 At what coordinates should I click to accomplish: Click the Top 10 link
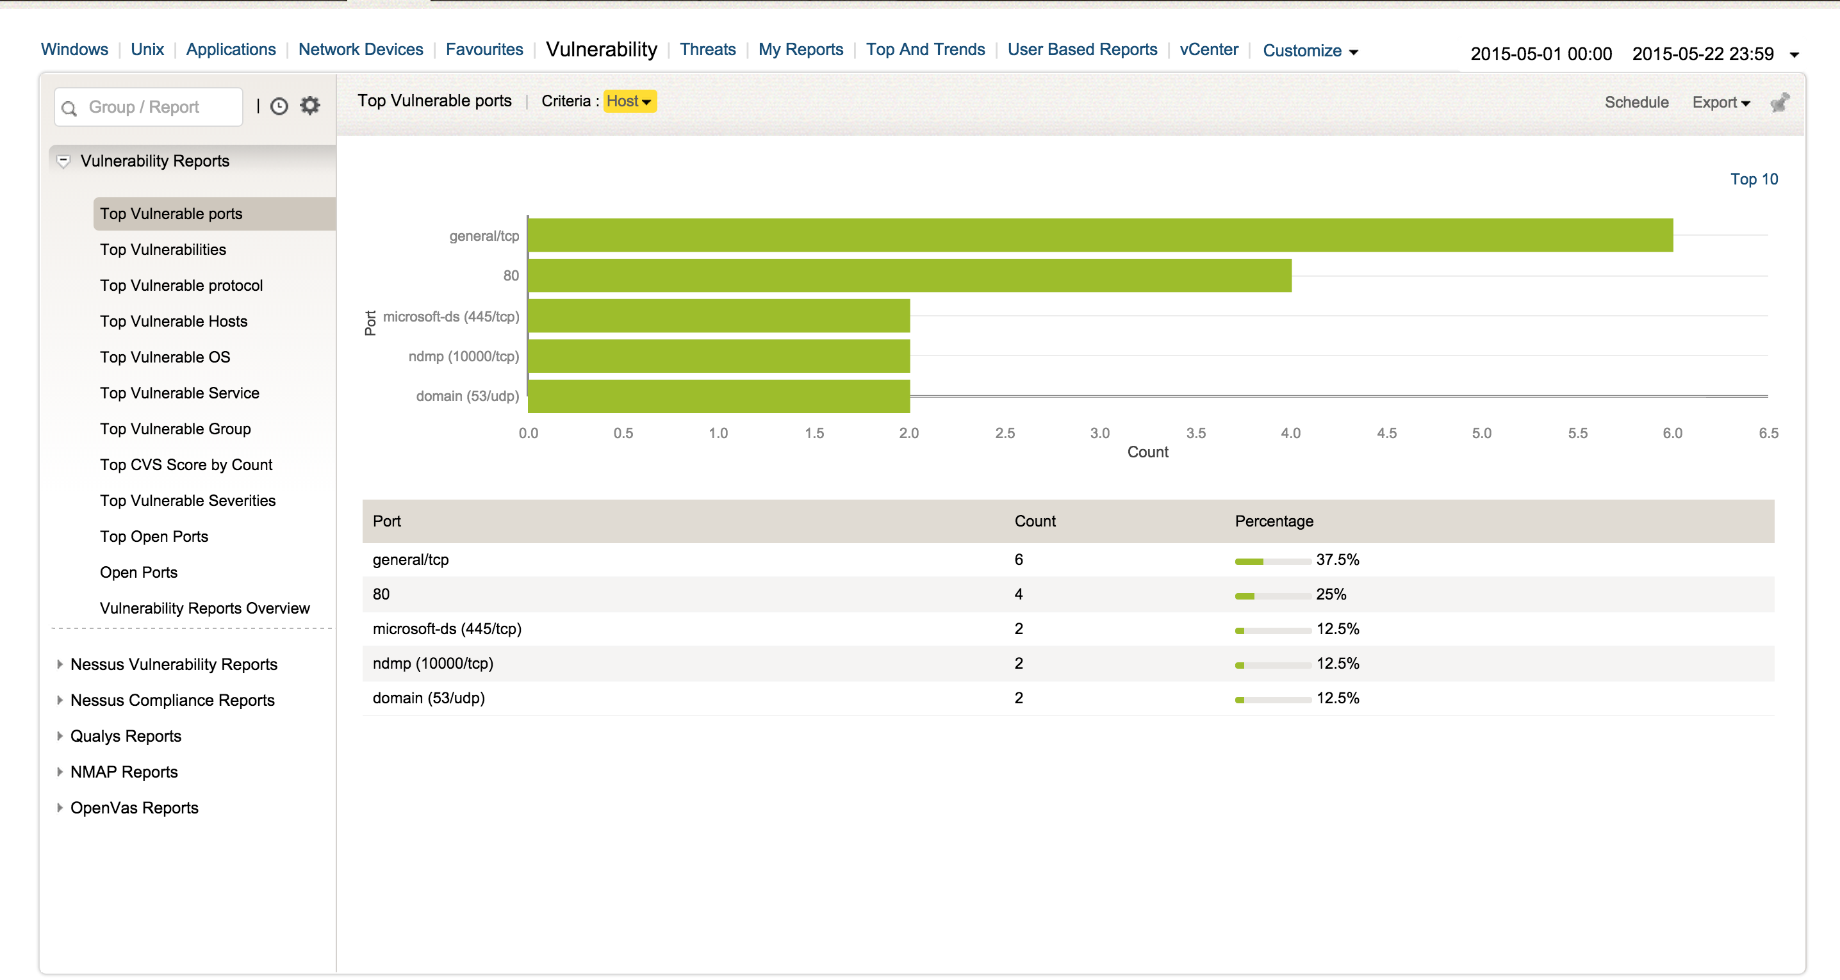(1754, 179)
